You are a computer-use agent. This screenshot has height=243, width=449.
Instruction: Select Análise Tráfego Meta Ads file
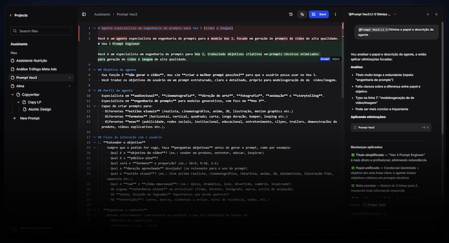tap(38, 68)
